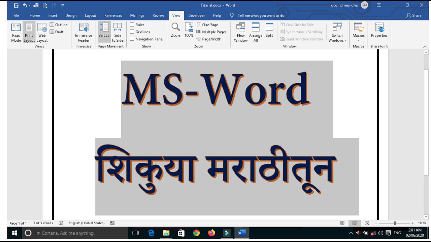
Task: Click English (United States) language
Action: point(87,223)
